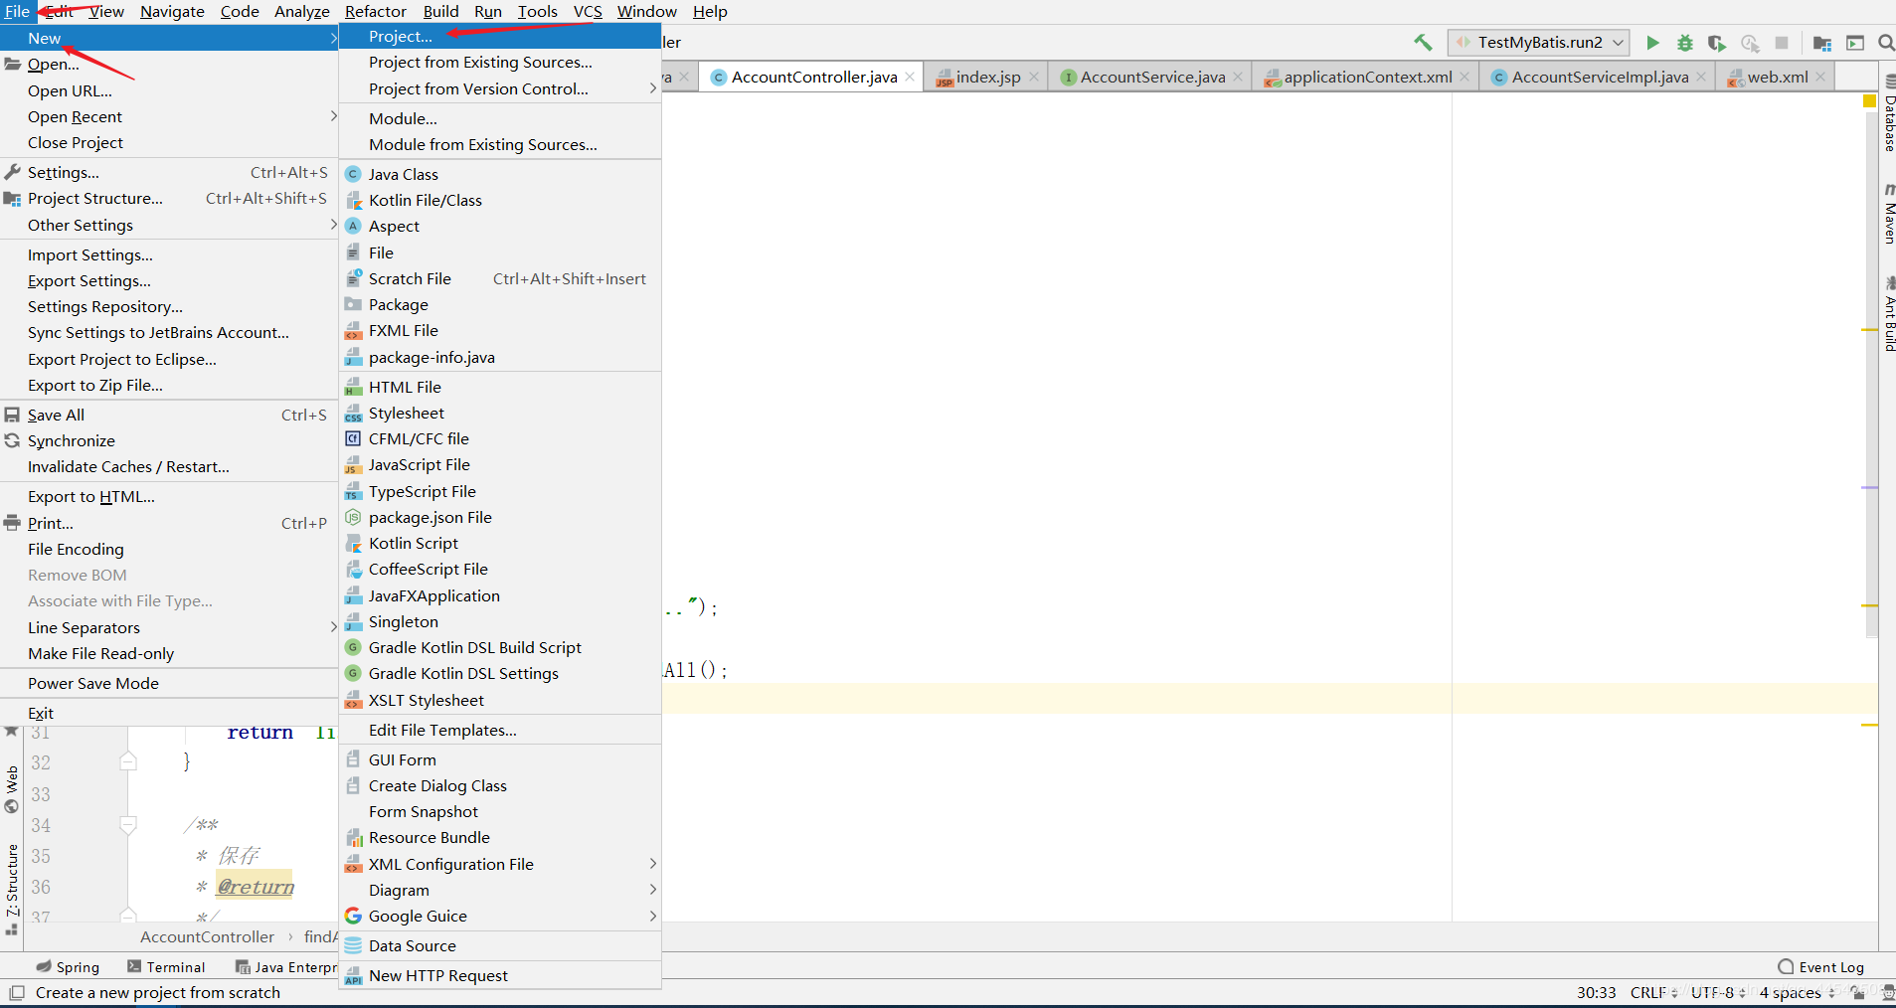
Task: Open the Terminal tool window
Action: pos(166,967)
